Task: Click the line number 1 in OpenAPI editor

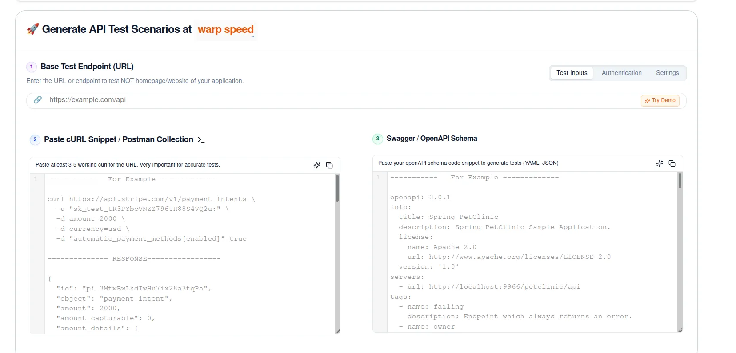Action: point(378,178)
